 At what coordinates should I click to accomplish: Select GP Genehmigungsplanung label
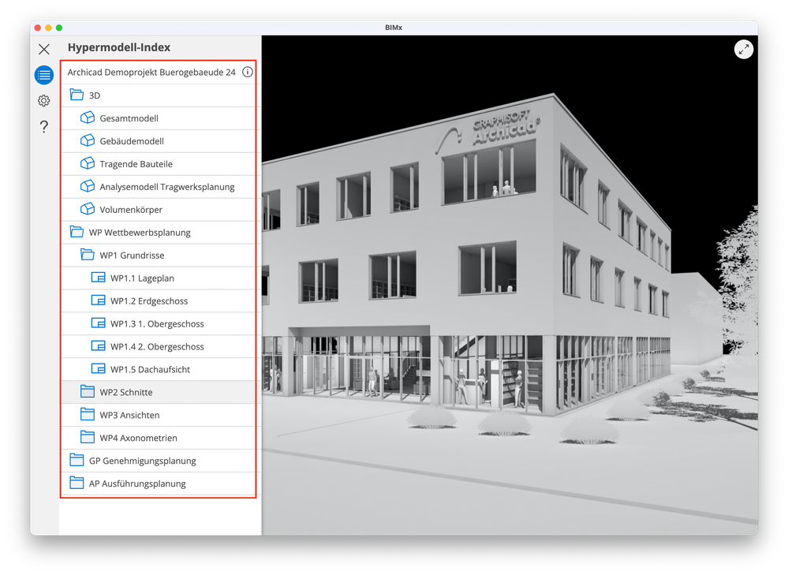click(x=142, y=461)
